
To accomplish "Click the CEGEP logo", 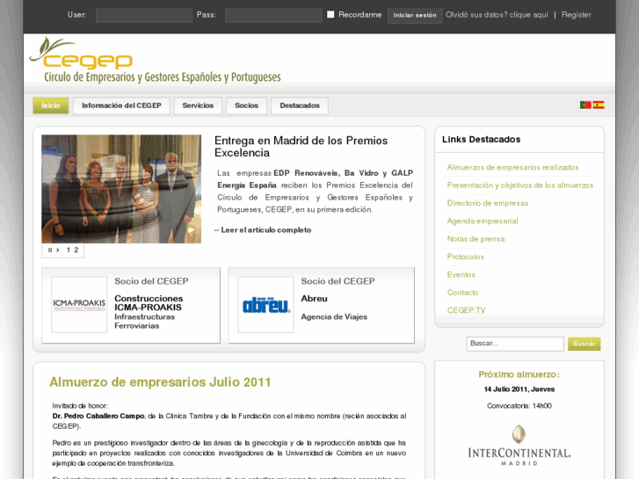I will click(155, 61).
